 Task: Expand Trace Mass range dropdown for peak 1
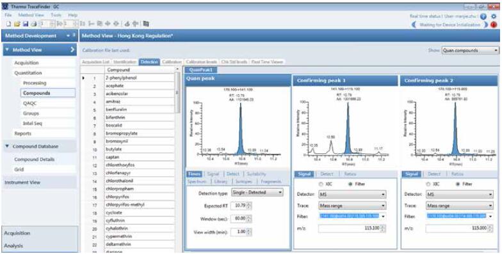pos(352,205)
